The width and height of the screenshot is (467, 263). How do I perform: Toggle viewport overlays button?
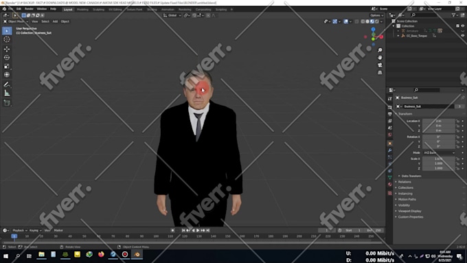tap(345, 21)
